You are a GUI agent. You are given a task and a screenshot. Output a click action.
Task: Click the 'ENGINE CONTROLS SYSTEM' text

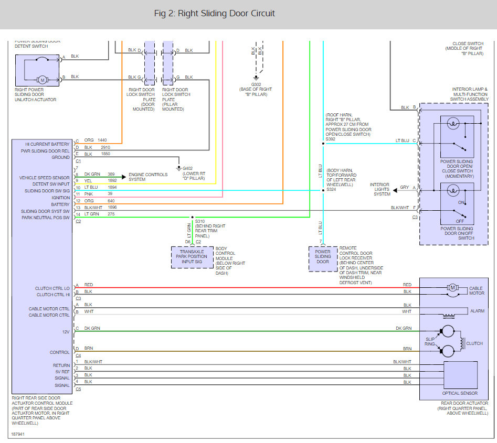[148, 177]
